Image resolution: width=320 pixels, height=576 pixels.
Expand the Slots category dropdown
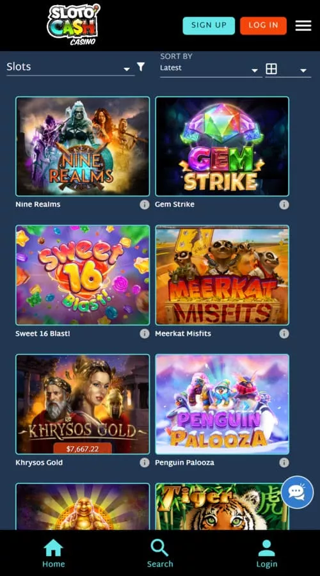tap(70, 67)
